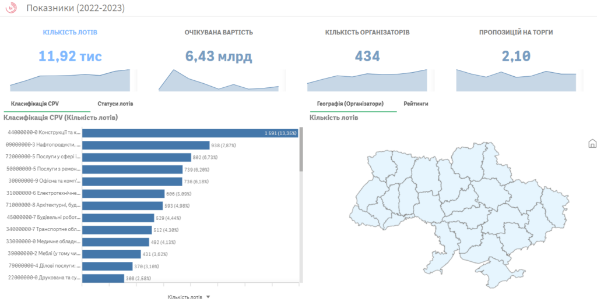
Task: Select the 72000000-5 Послуги у сфері bar
Action: tap(136, 157)
